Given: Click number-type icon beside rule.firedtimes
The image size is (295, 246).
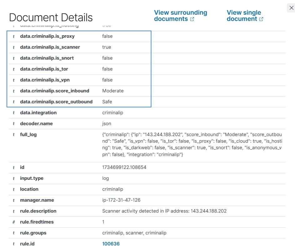Looking at the screenshot, I should (13, 222).
